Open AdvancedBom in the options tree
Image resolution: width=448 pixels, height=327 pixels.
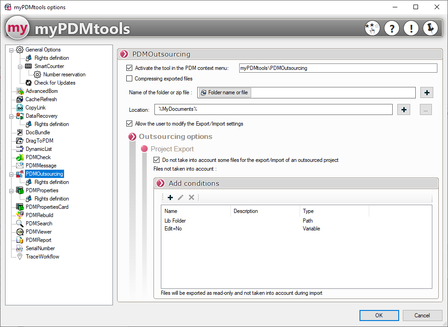41,91
